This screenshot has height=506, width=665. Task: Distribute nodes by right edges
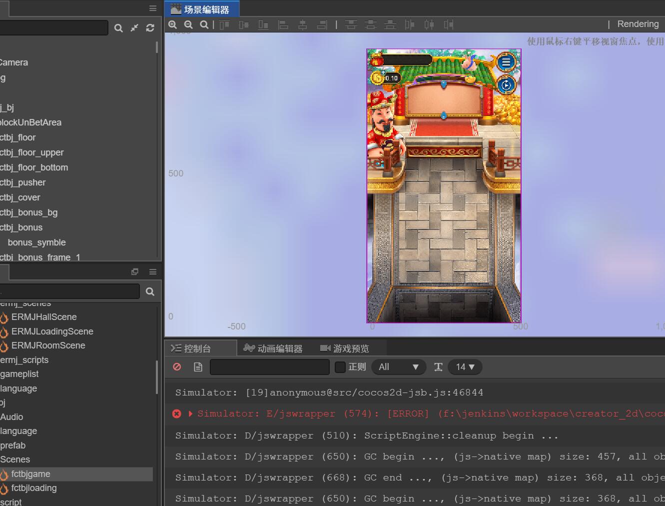coord(449,24)
